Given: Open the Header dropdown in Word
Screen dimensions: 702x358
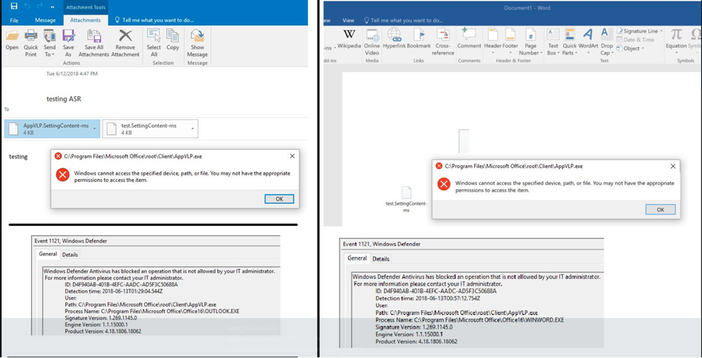Looking at the screenshot, I should [x=493, y=53].
